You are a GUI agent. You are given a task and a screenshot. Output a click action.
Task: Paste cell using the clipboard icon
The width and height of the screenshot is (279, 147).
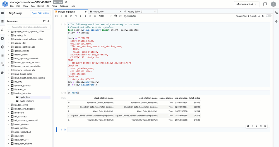(x=76, y=16)
